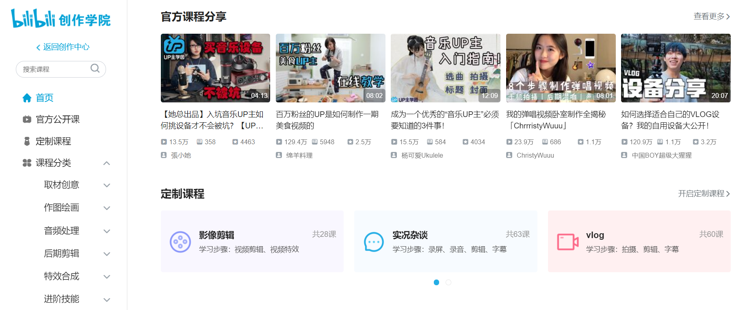Click the video icon beside 官方公开课
The width and height of the screenshot is (747, 310).
[x=27, y=119]
